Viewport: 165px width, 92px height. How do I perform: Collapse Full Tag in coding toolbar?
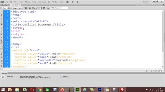(x=2, y=19)
